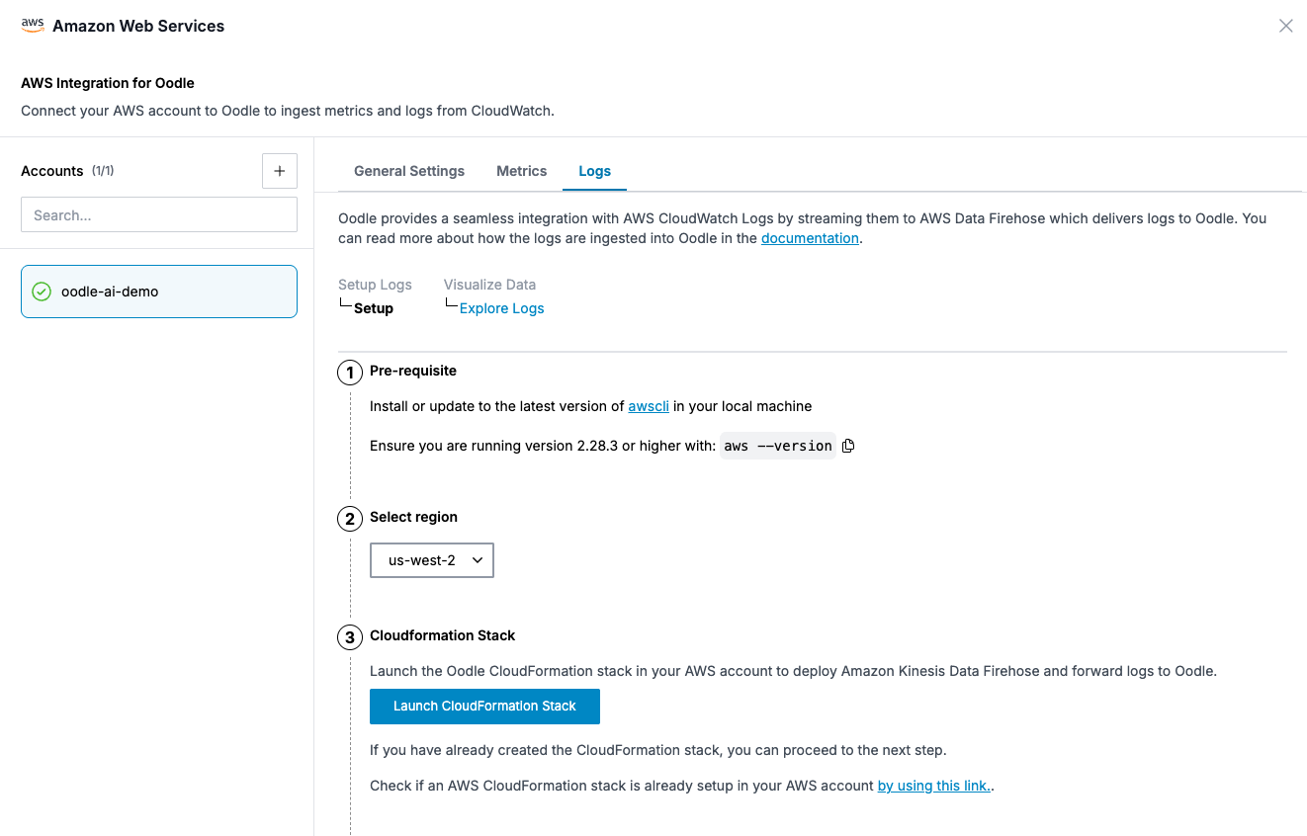Click the AWS logo icon
Image resolution: width=1307 pixels, height=836 pixels.
pos(33,24)
